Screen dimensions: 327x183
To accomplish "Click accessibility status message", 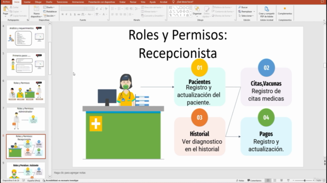I will 60,180.
